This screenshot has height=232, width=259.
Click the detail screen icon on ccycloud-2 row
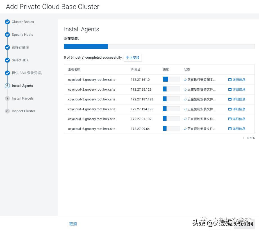pos(230,89)
